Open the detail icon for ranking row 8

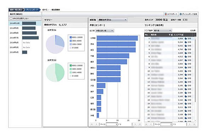[x=186, y=64]
